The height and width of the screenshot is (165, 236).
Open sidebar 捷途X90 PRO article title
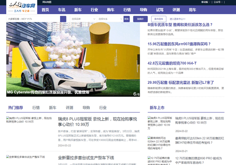click(x=199, y=161)
